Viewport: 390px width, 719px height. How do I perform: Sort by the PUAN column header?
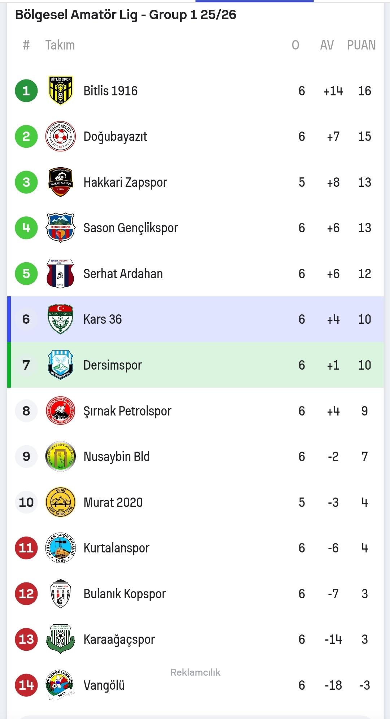point(361,45)
